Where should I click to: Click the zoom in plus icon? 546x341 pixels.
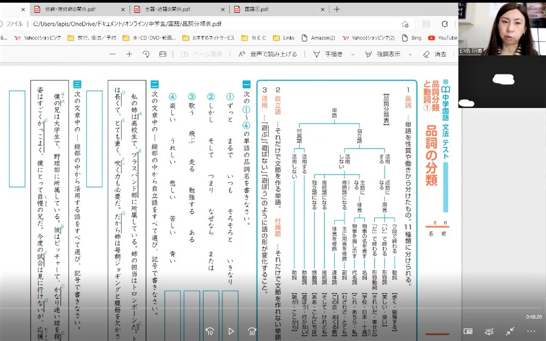[129, 54]
